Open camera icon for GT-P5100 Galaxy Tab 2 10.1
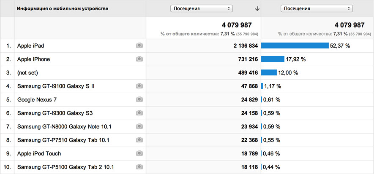This screenshot has width=374, height=174. [x=139, y=167]
